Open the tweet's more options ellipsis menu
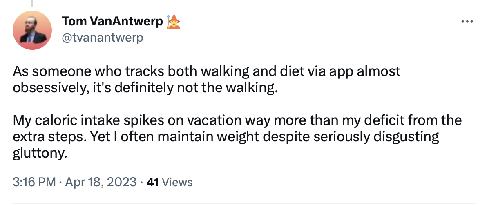Screen dimensions: 487x205 pyautogui.click(x=467, y=22)
